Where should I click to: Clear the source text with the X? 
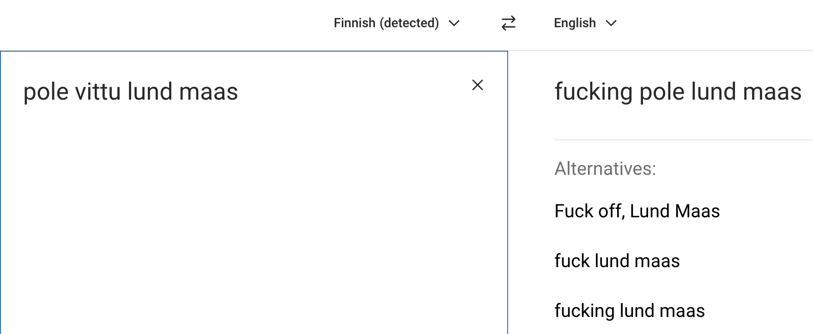click(477, 85)
